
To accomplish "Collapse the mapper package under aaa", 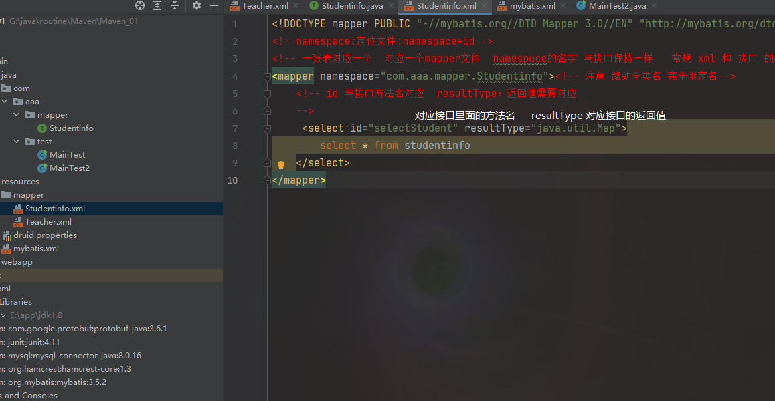I will click(x=17, y=114).
